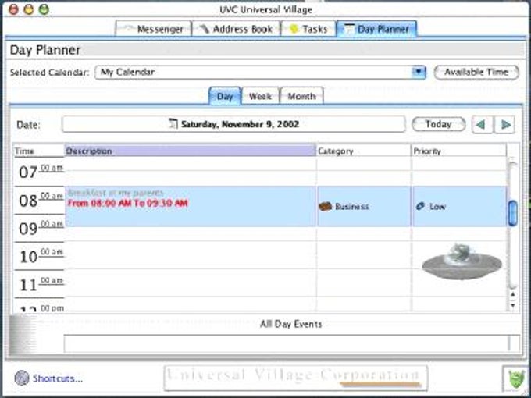The image size is (531, 398).
Task: Select the Day Planner tab
Action: (x=376, y=29)
